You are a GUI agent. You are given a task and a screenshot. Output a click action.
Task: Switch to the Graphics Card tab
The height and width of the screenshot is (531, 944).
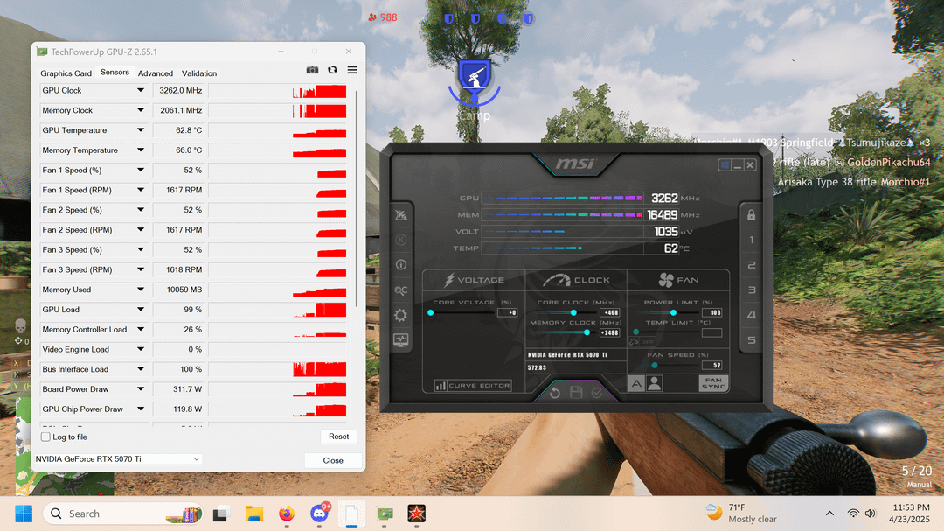(x=66, y=73)
